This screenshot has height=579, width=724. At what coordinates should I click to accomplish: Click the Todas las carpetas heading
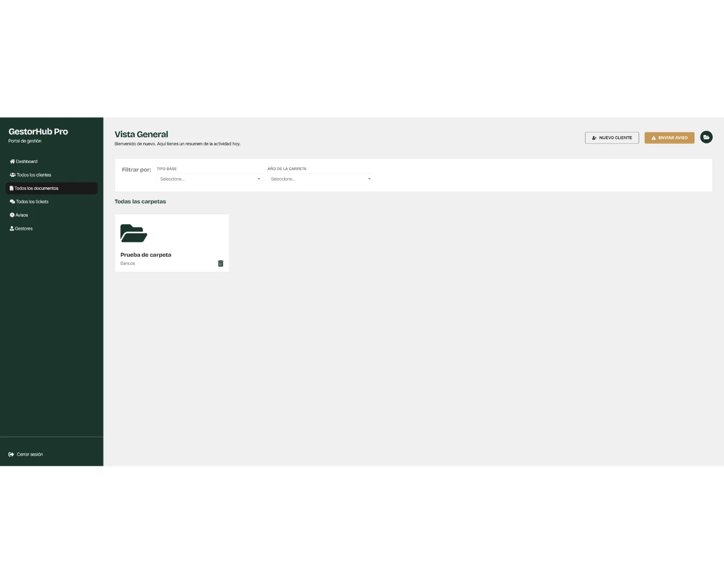point(141,202)
